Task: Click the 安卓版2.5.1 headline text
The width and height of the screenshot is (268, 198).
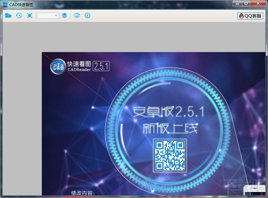Action: (169, 112)
